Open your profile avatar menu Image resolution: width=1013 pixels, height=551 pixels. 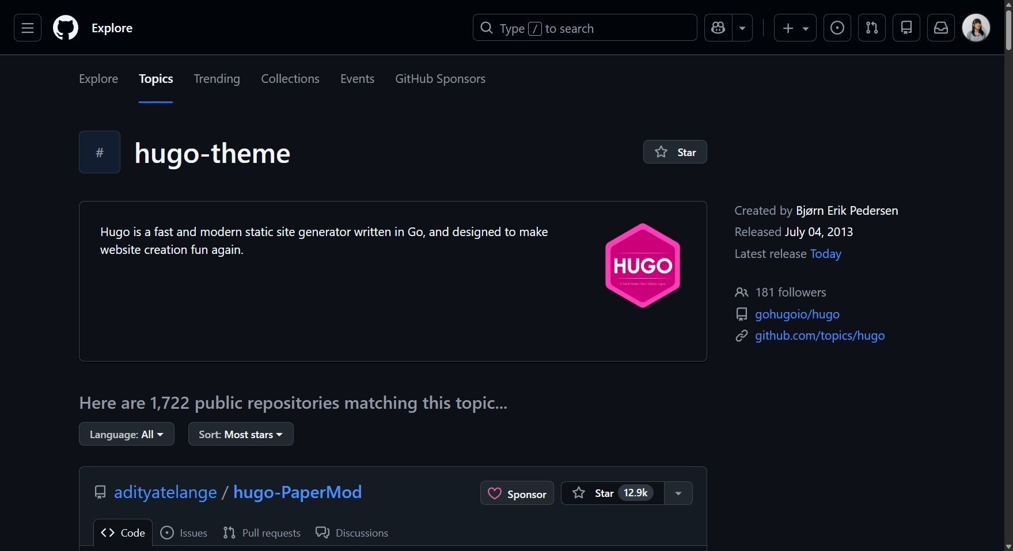click(976, 27)
